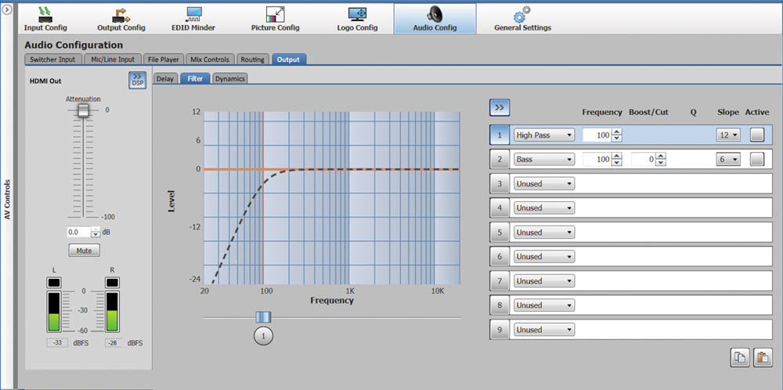Open General Settings gear
783x390 pixels.
coord(522,18)
